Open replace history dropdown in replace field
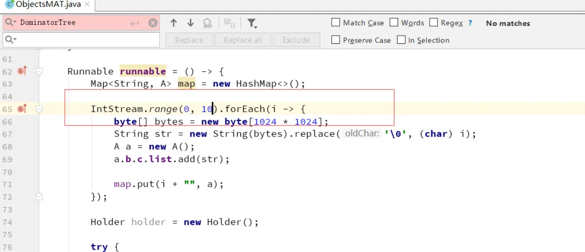Viewport: 585px width, 252px height. (11, 40)
